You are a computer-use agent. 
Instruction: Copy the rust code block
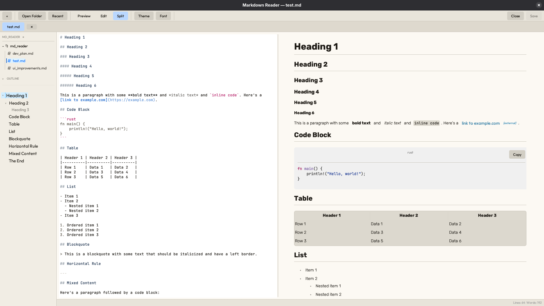[x=517, y=154]
